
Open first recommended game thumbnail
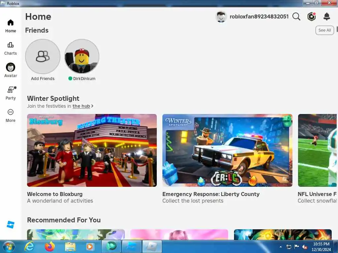pyautogui.click(x=76, y=235)
